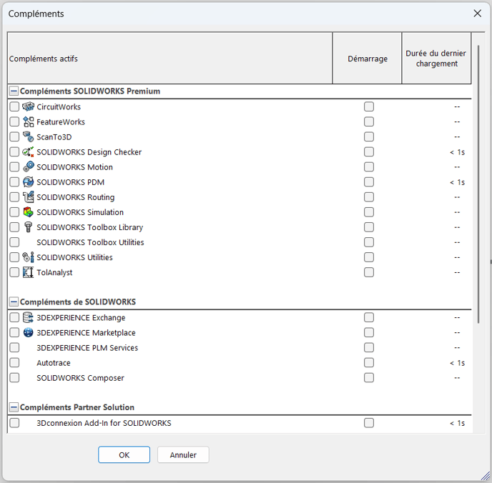Click the vertical scrollbar of the list
The width and height of the screenshot is (492, 483).
coord(478,184)
